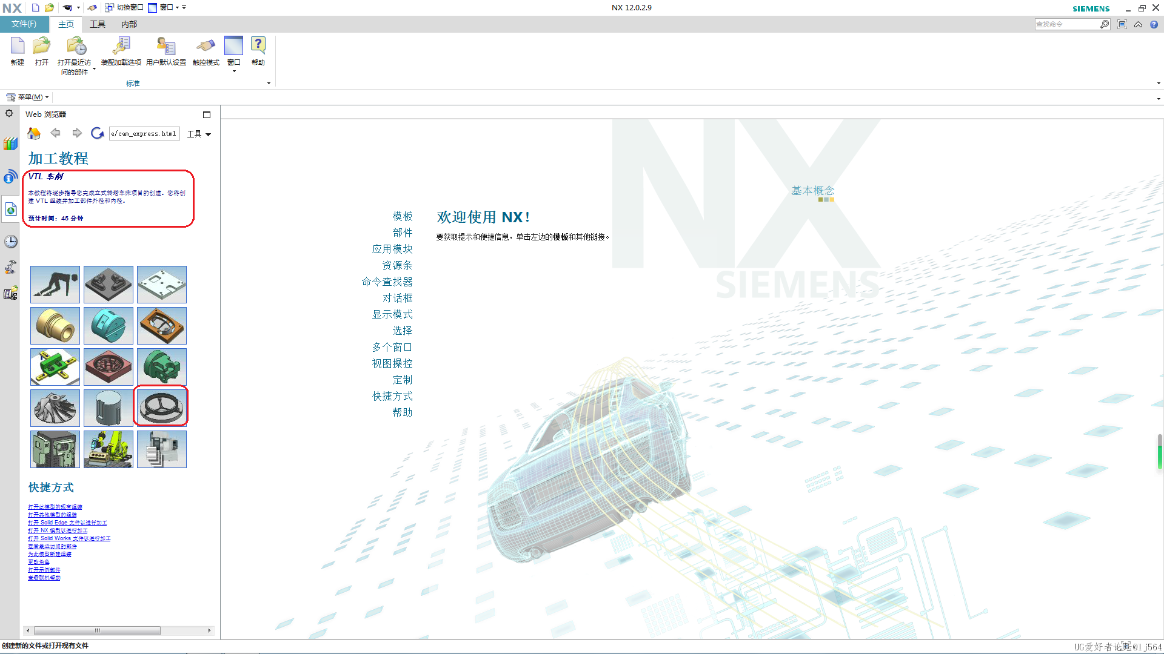Viewport: 1164px width, 654px height.
Task: Click the quick-access new file icon
Action: tap(35, 8)
